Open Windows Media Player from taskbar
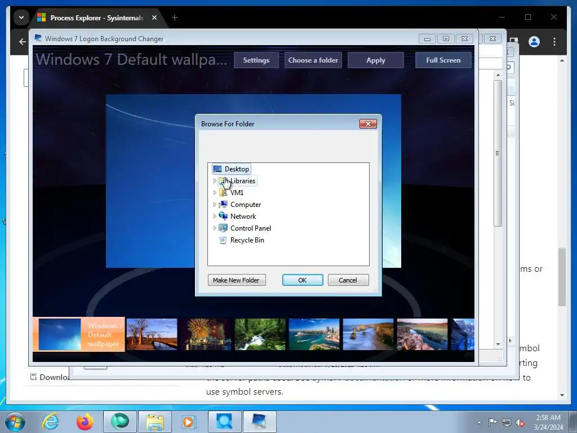Screen dimensions: 577x433 (190, 422)
